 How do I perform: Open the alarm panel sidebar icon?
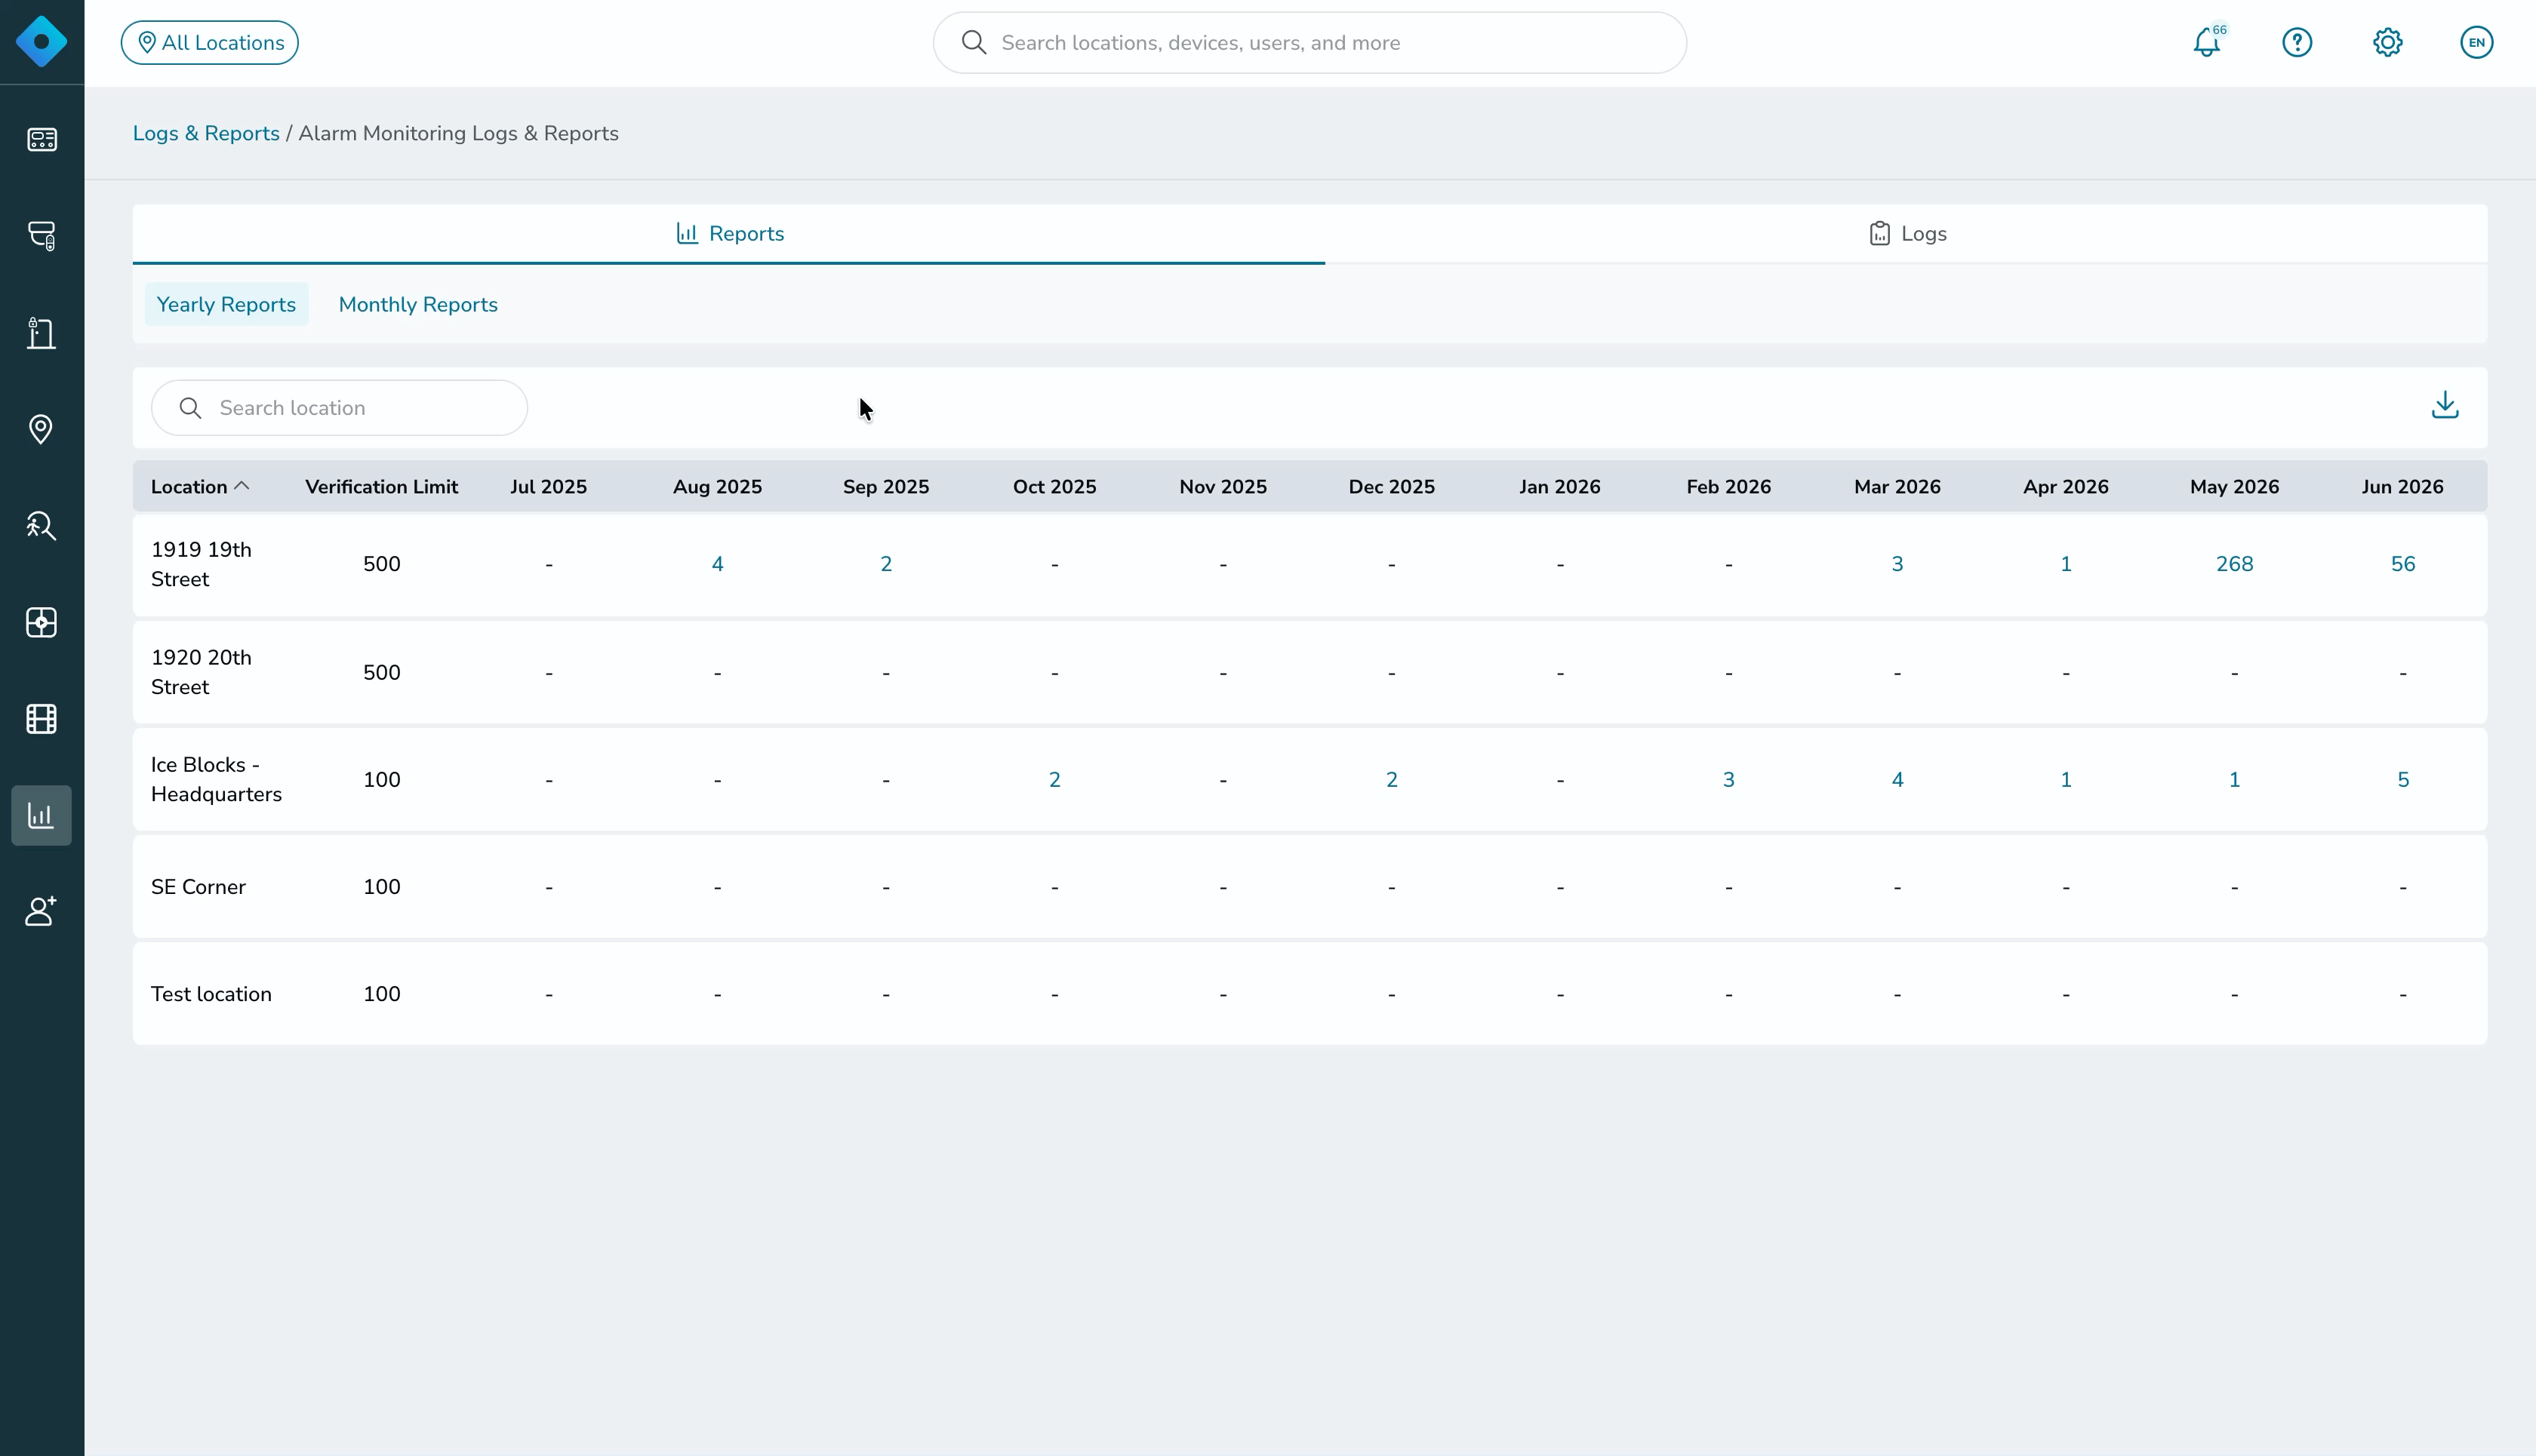point(41,622)
